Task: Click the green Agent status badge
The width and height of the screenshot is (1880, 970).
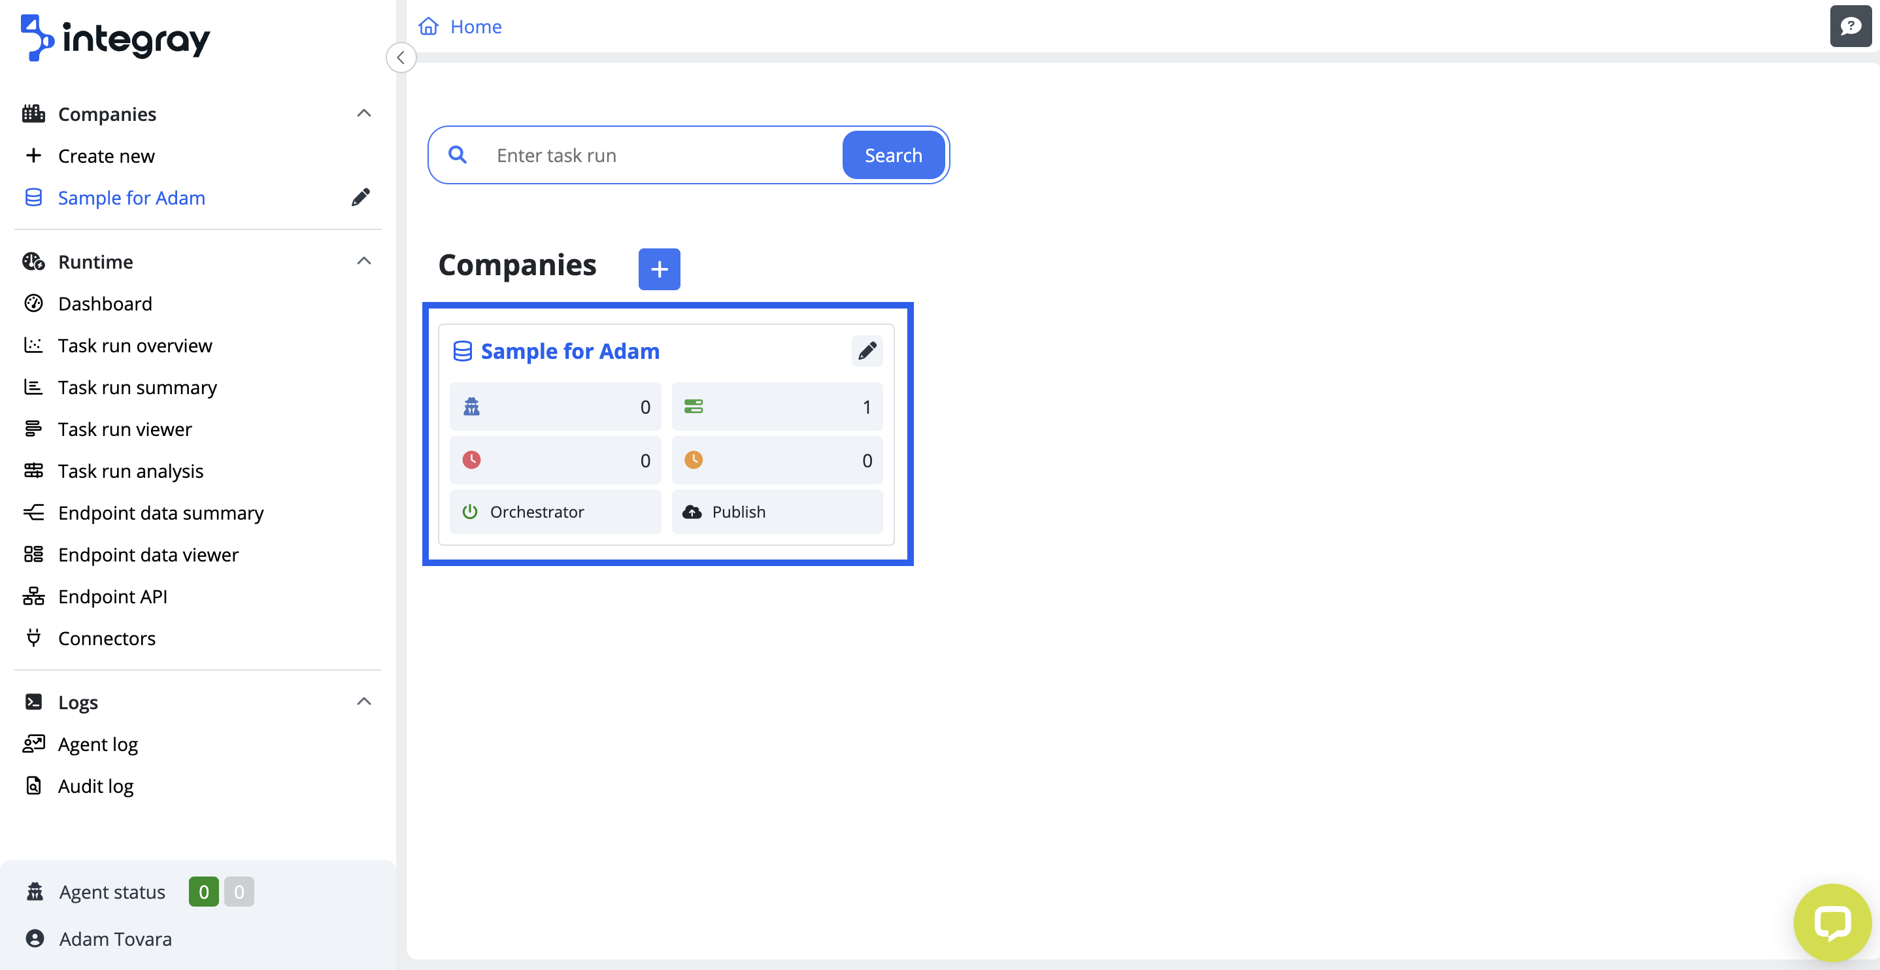Action: [203, 892]
